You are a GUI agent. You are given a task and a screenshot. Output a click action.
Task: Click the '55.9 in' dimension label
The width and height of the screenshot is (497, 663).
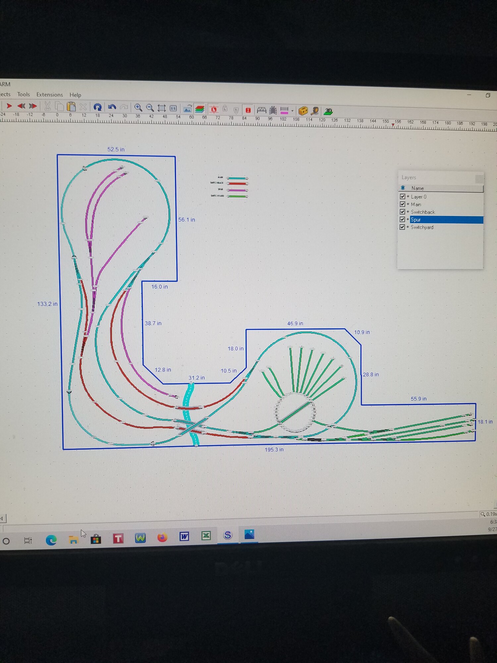click(x=419, y=399)
